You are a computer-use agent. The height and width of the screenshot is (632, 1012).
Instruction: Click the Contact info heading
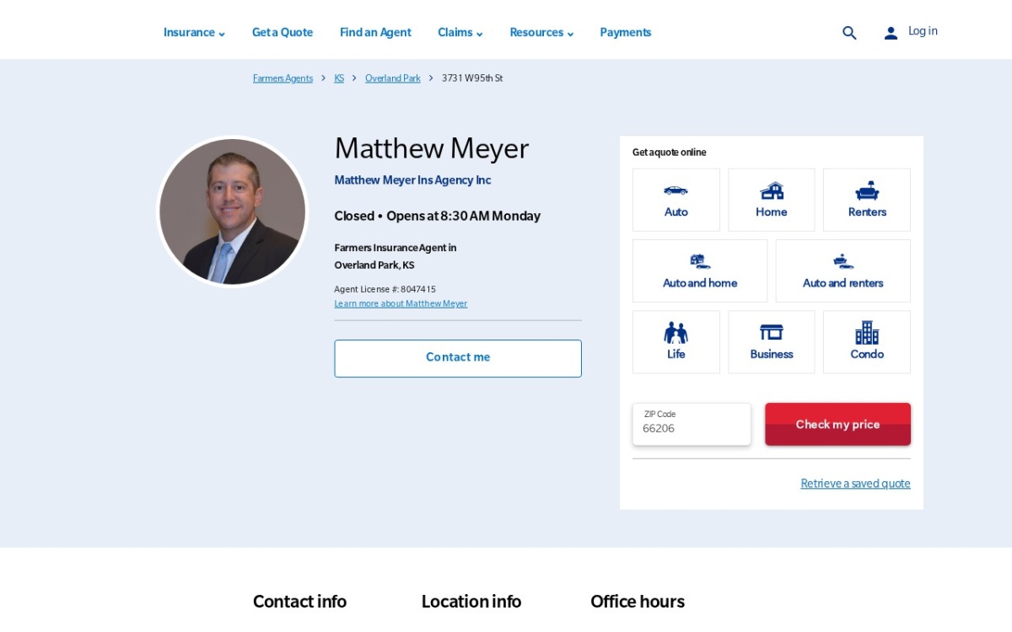[x=299, y=602]
